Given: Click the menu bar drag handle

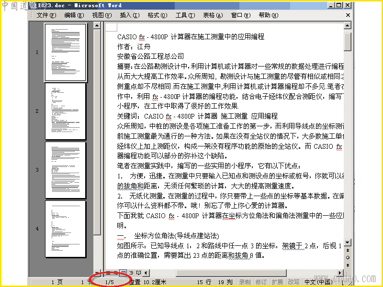Looking at the screenshot, I should (x=32, y=15).
